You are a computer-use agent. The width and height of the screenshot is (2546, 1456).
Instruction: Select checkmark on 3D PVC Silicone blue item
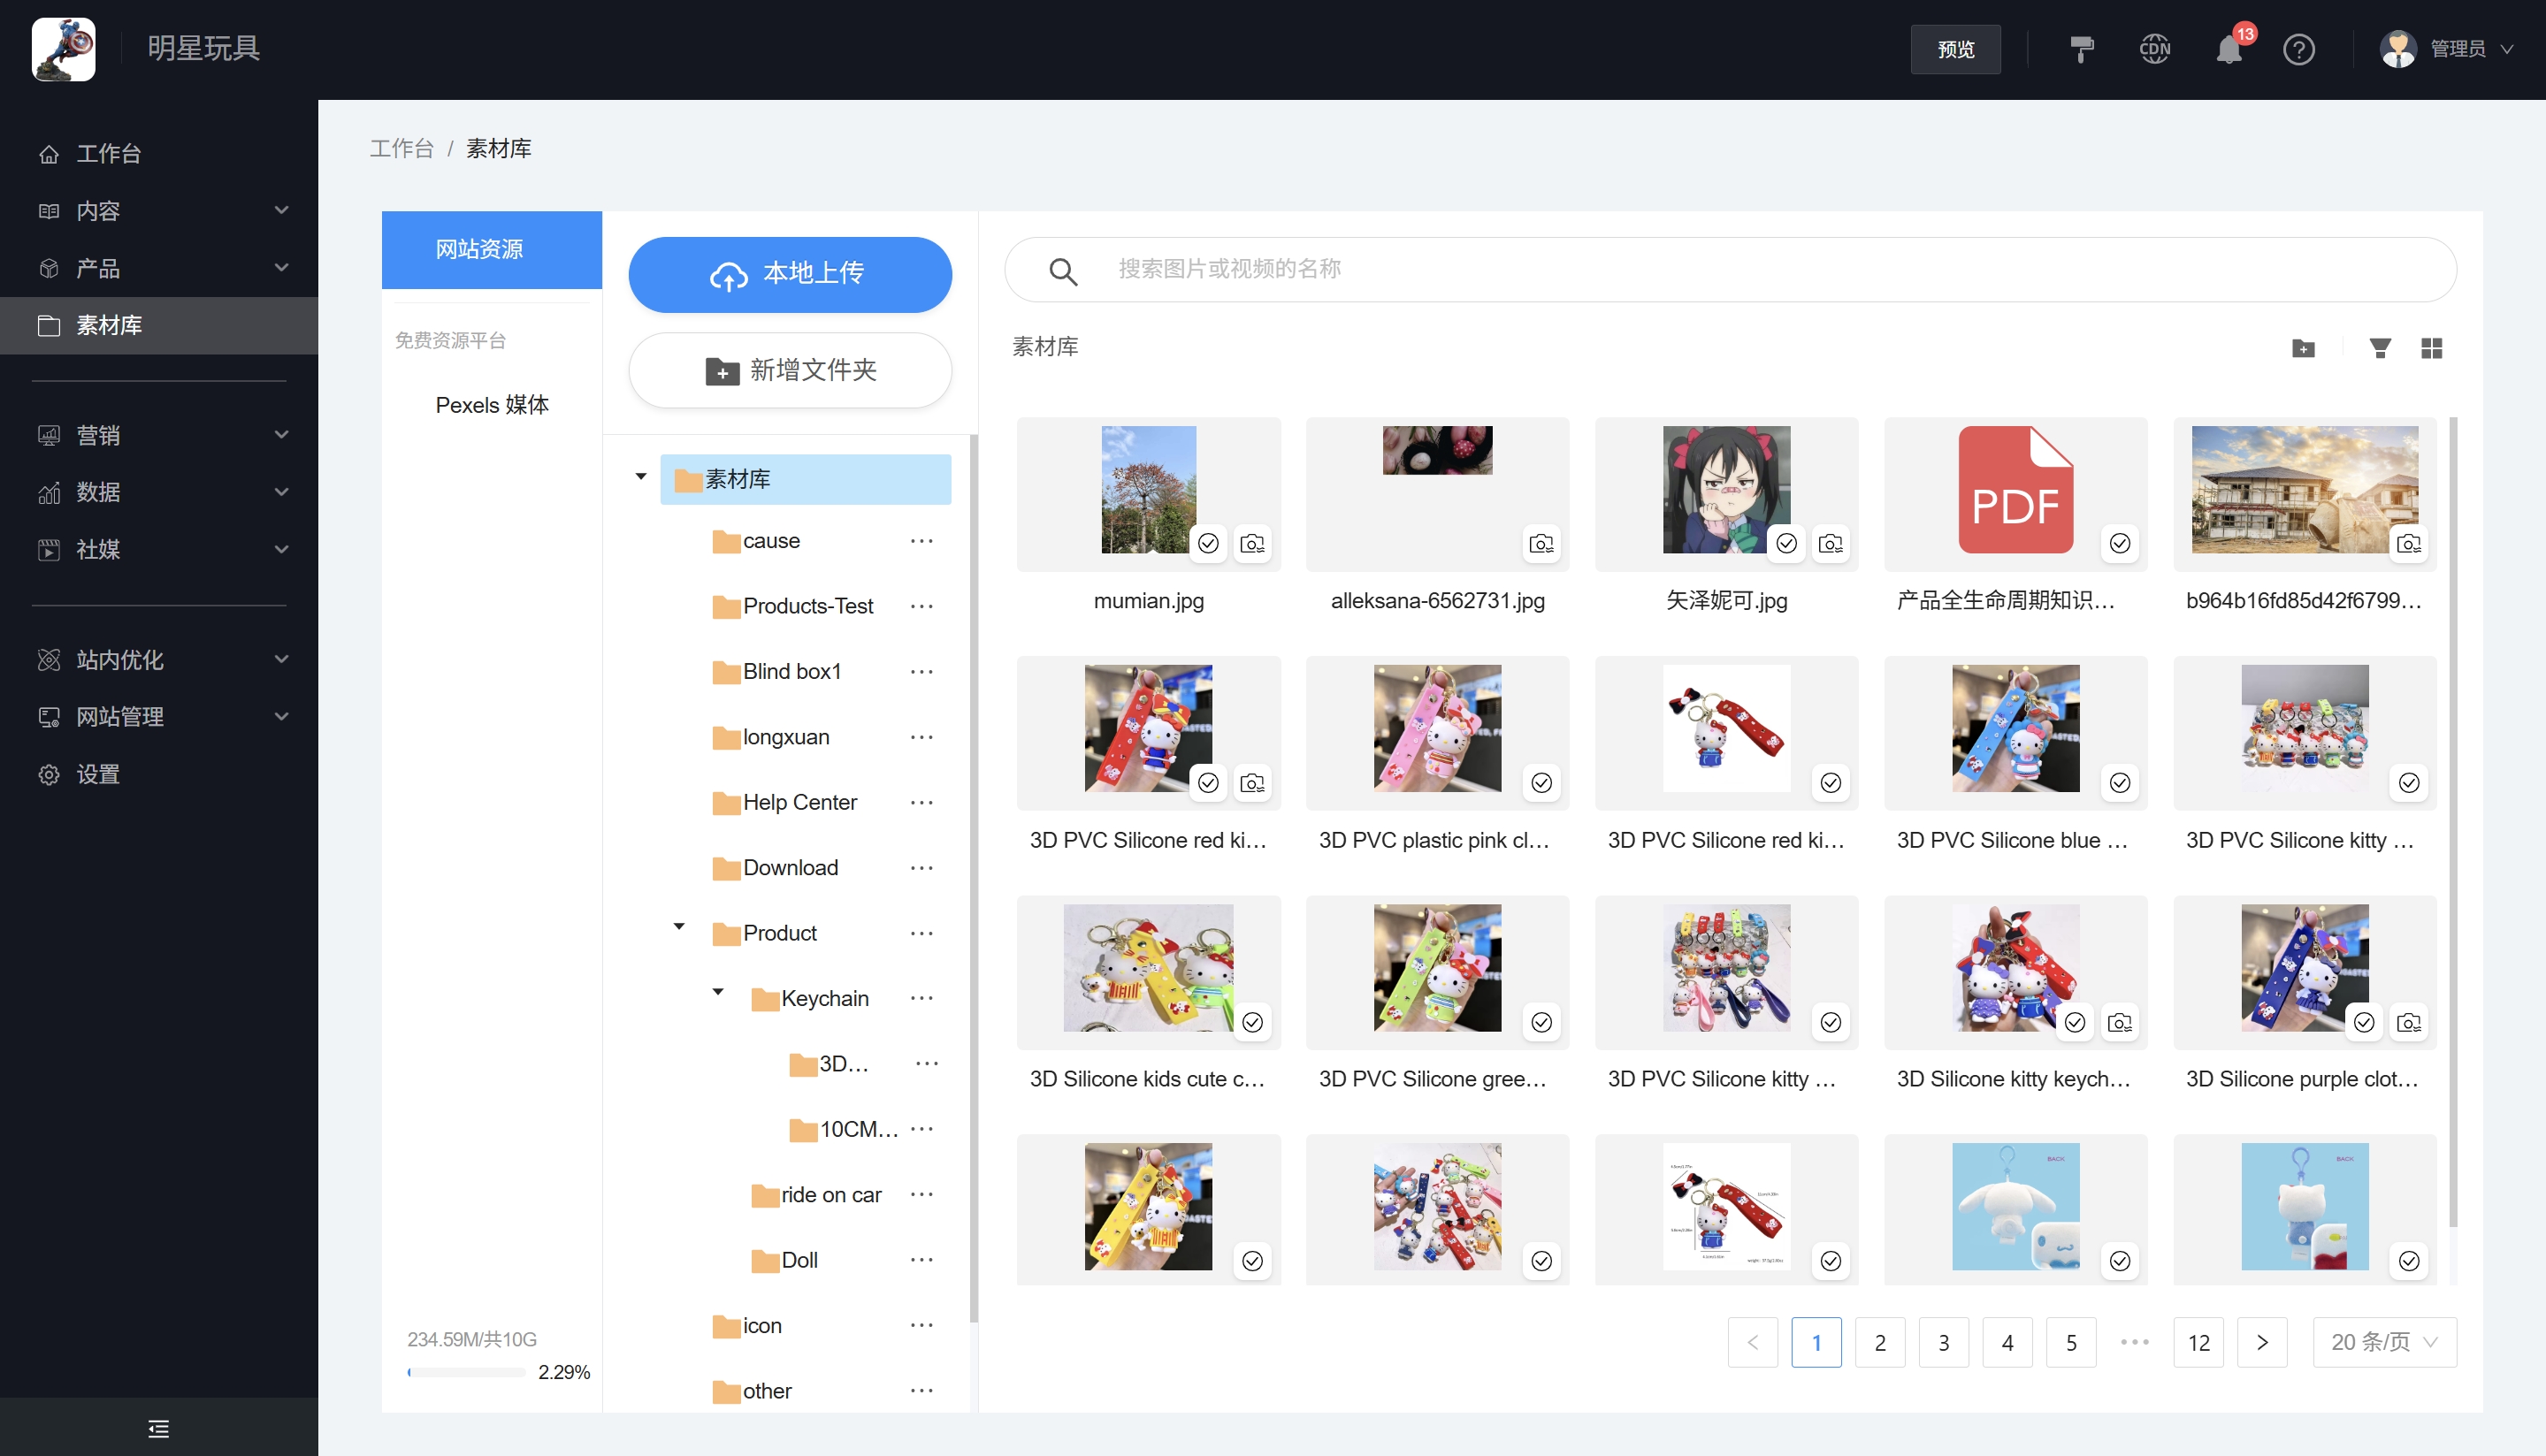coord(2119,782)
